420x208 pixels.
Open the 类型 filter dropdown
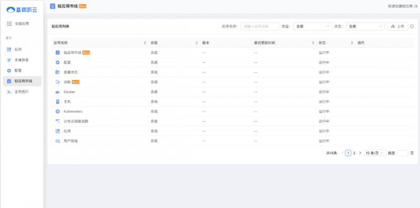pyautogui.click(x=313, y=26)
